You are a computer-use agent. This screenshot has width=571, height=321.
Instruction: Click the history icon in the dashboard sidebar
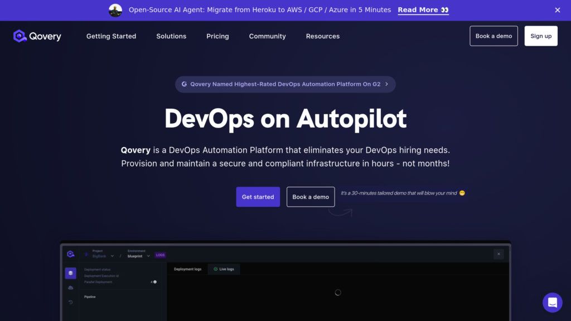[71, 302]
